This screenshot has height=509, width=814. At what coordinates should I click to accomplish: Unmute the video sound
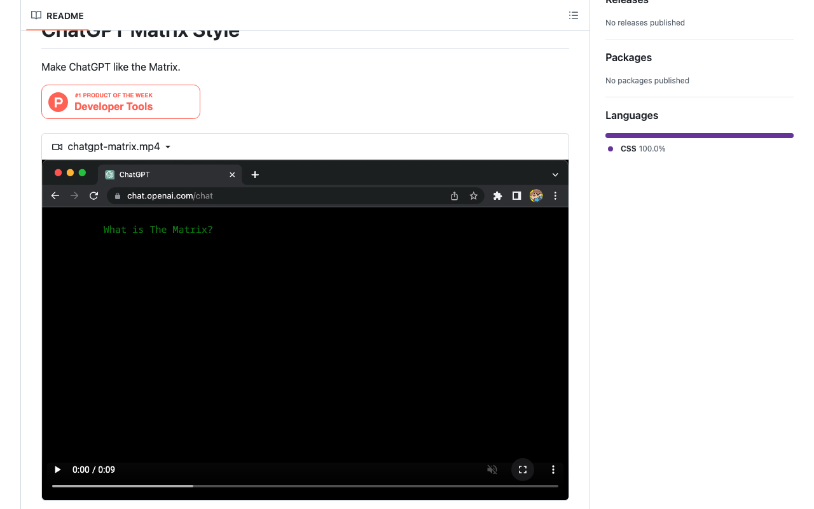click(x=492, y=470)
